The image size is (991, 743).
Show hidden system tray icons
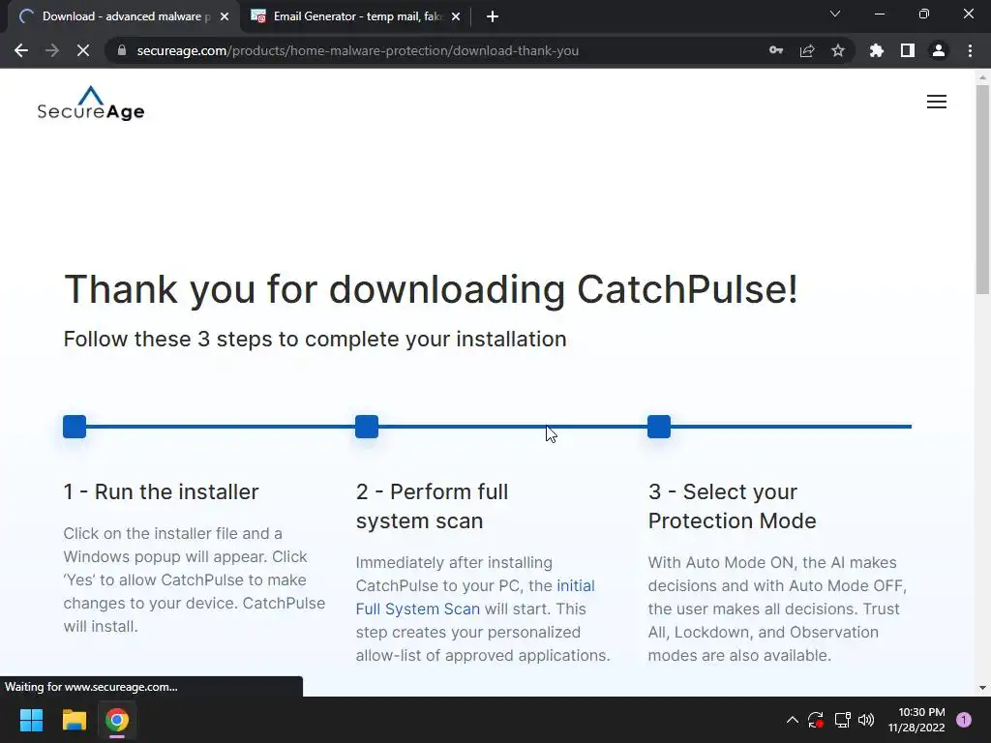click(792, 720)
